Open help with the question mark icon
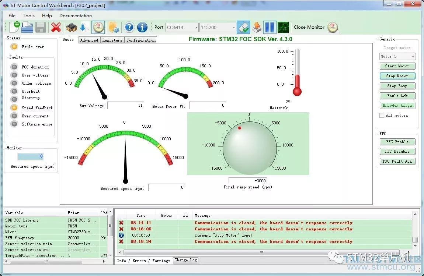The image size is (424, 276). tap(129, 27)
